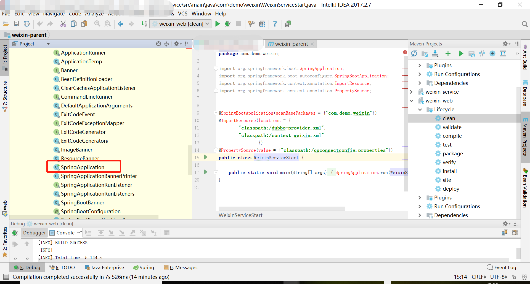The width and height of the screenshot is (530, 284).
Task: Click Scroll from Source target icon in Project panel
Action: [x=158, y=44]
